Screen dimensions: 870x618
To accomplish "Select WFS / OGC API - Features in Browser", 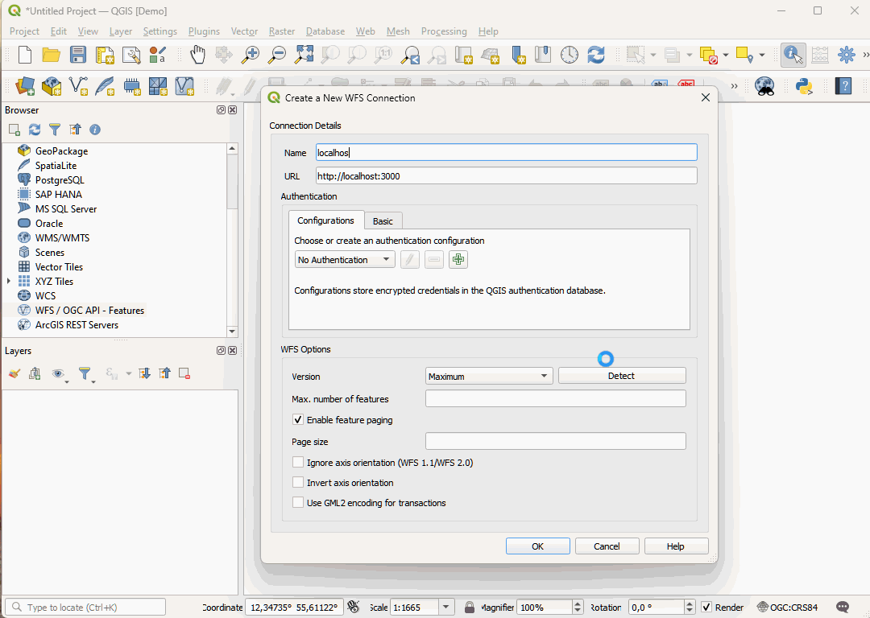I will coord(89,311).
